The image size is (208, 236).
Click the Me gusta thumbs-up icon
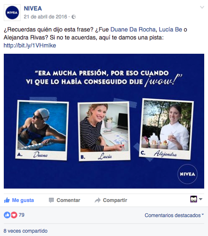point(7,200)
